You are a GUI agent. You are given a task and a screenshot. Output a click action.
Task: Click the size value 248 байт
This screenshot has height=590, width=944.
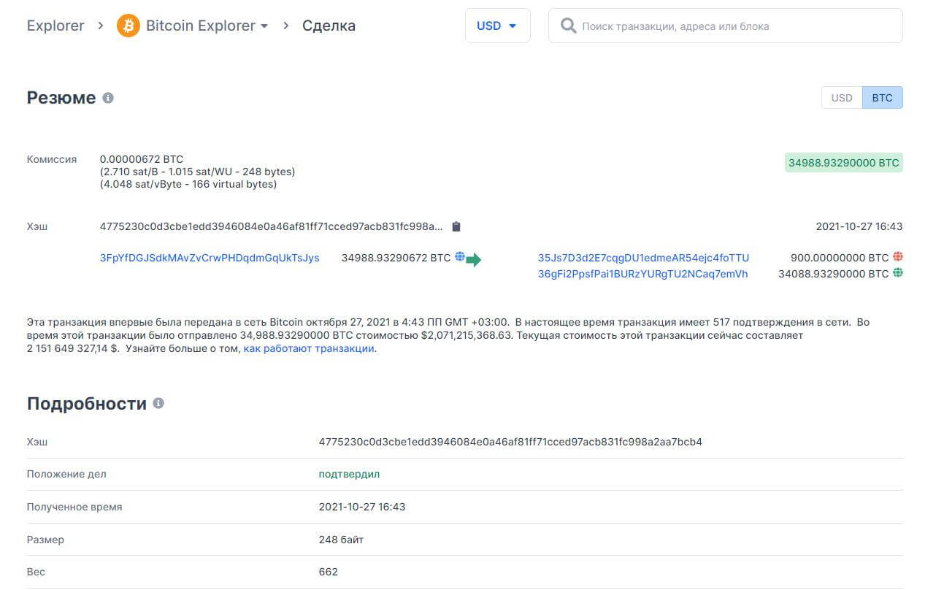point(341,540)
